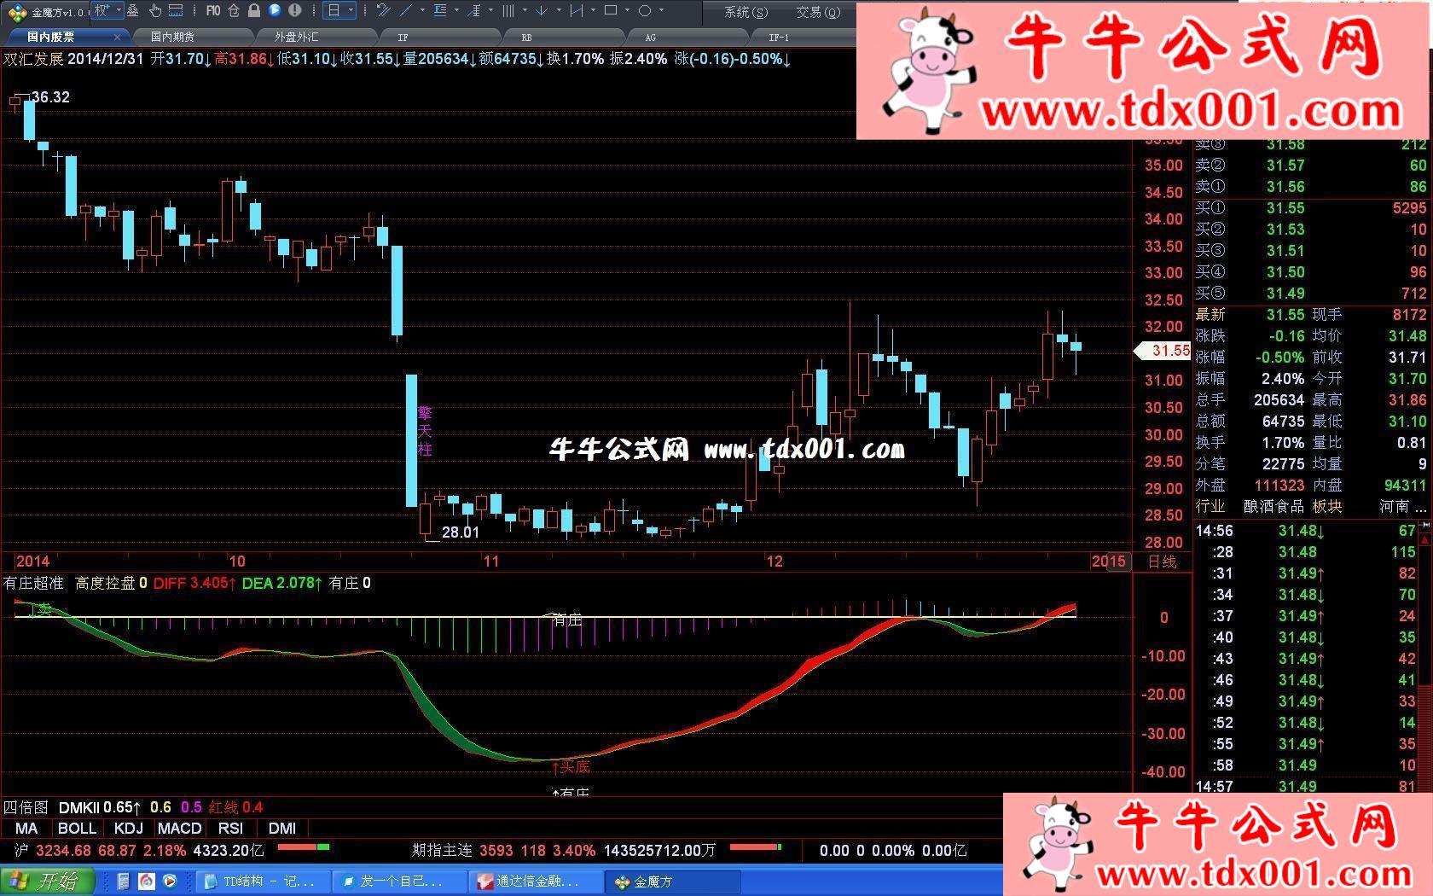The image size is (1433, 896).
Task: Open the 系统(S) menu
Action: pos(746,12)
